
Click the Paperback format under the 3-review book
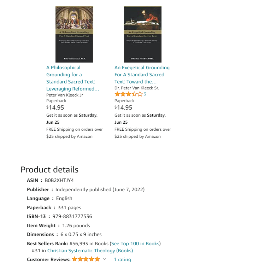coord(124,101)
